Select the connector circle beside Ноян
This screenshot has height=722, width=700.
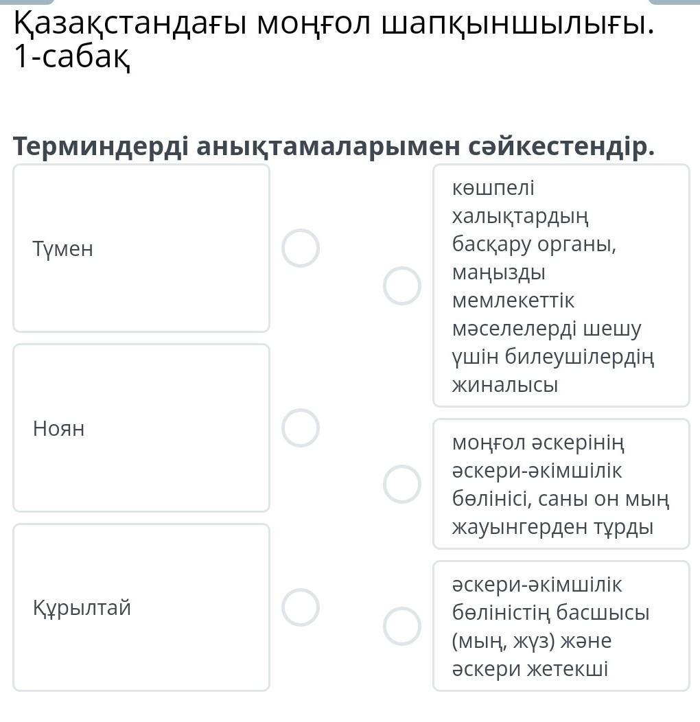click(x=301, y=428)
